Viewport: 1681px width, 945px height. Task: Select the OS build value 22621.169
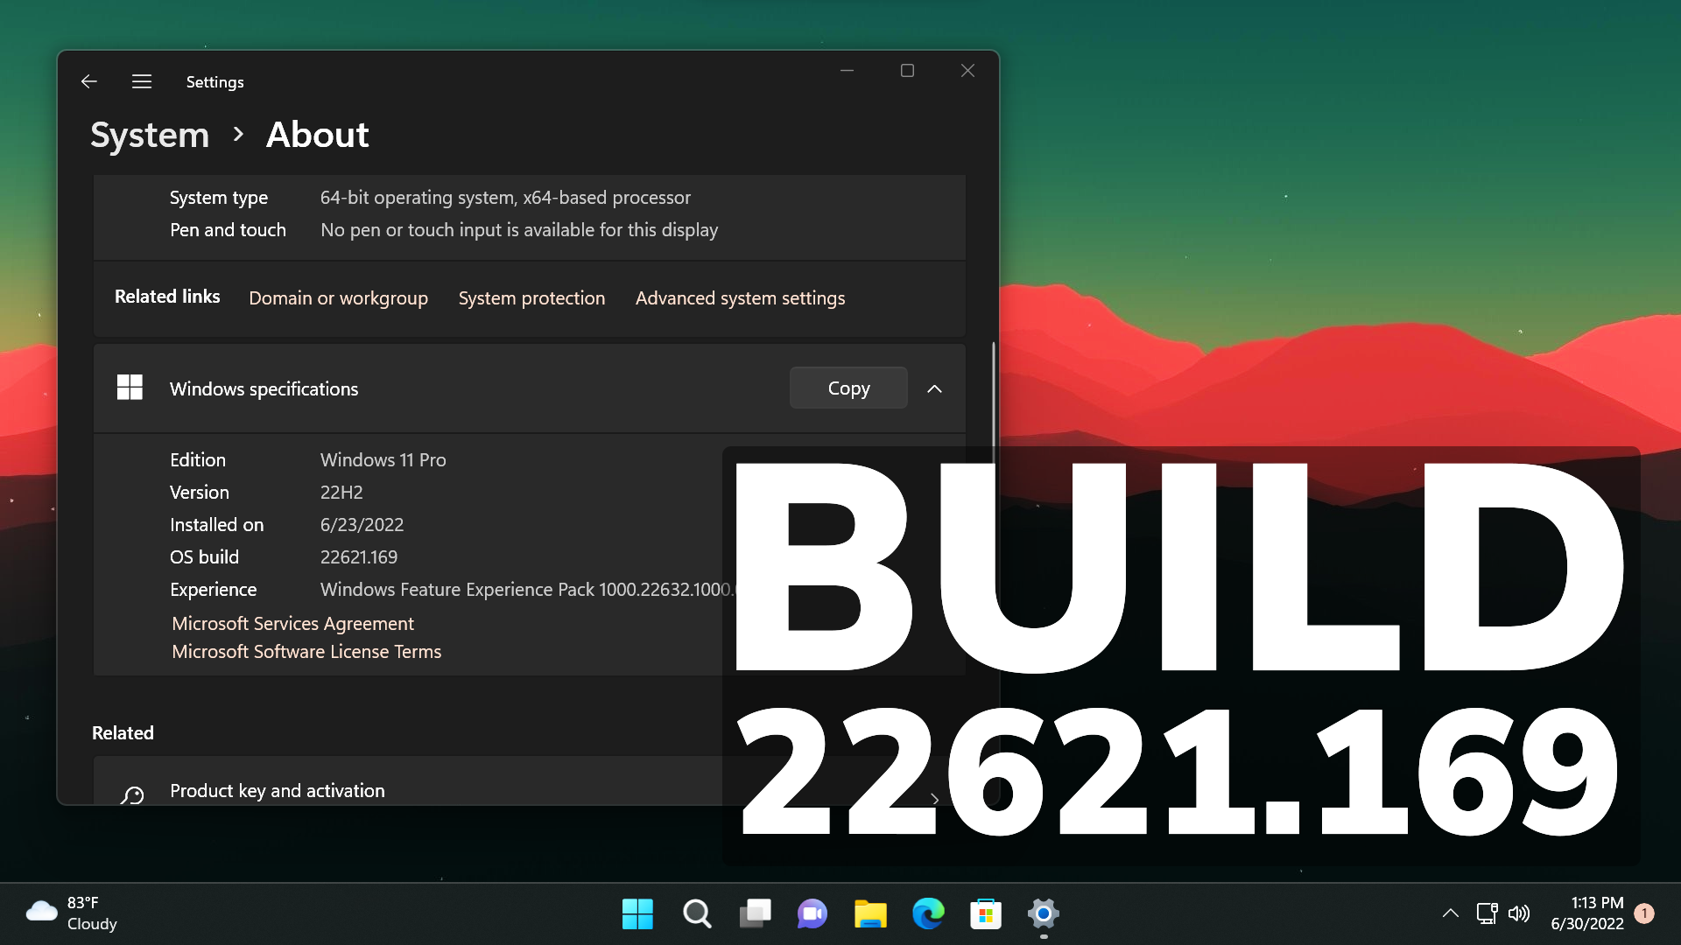pyautogui.click(x=359, y=557)
